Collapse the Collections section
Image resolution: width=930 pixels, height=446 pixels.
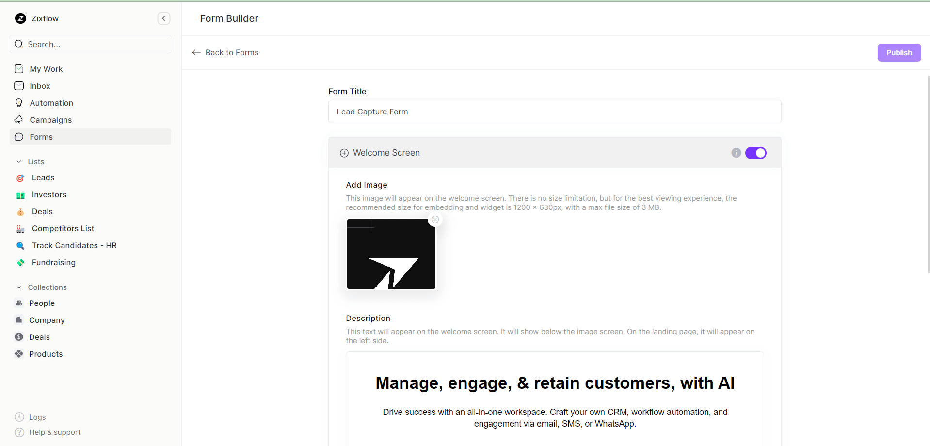point(19,287)
